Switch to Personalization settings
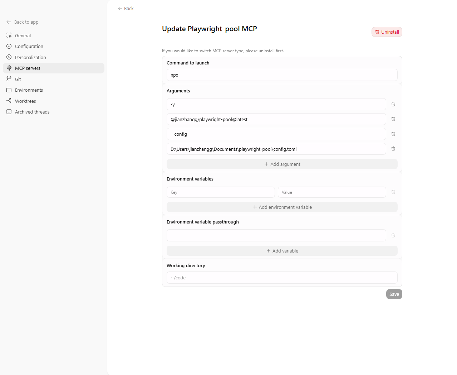Screen dimensions: 457x375 30,57
